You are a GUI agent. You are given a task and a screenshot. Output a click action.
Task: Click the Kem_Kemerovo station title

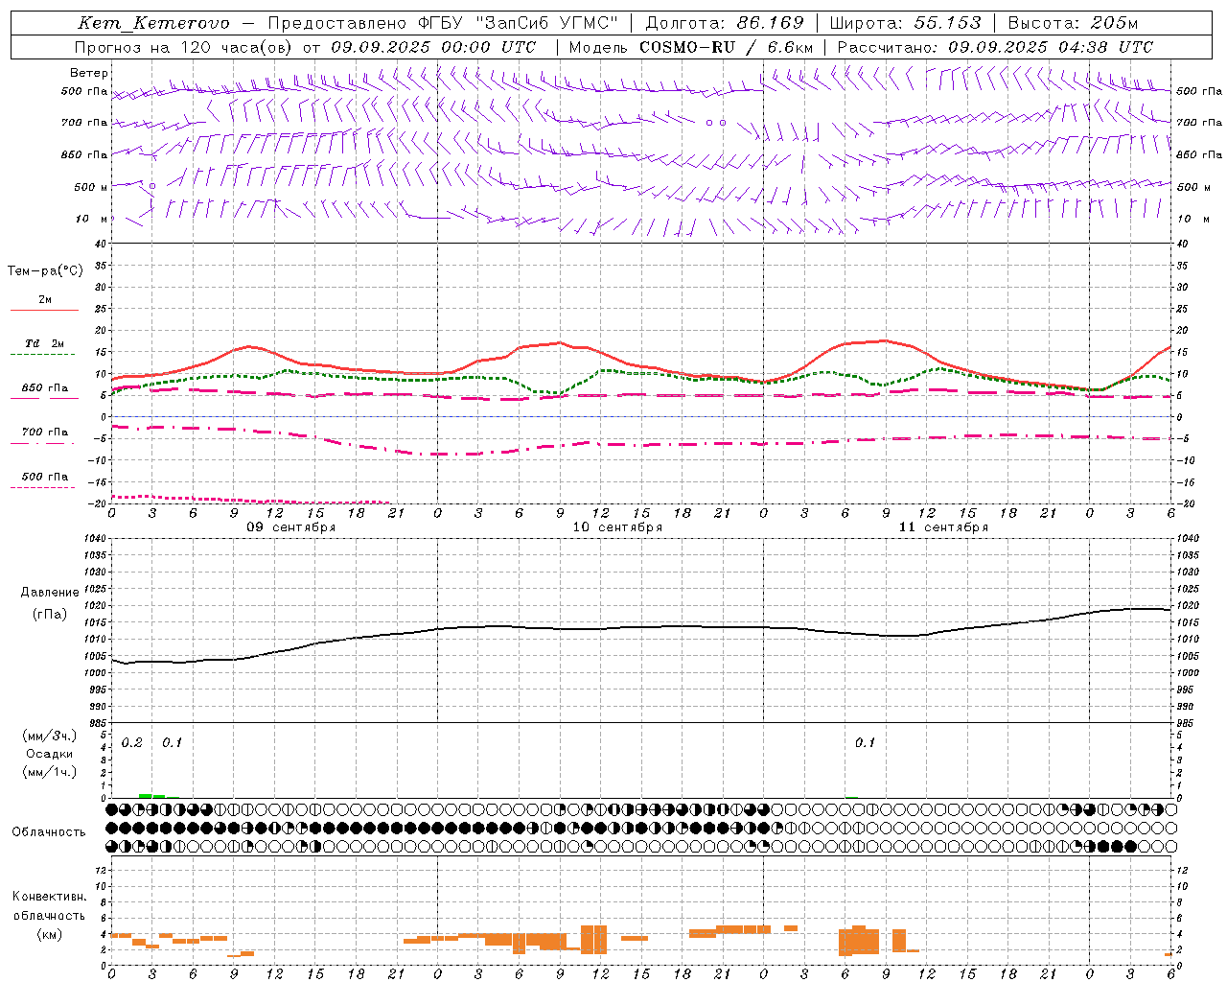pos(153,23)
